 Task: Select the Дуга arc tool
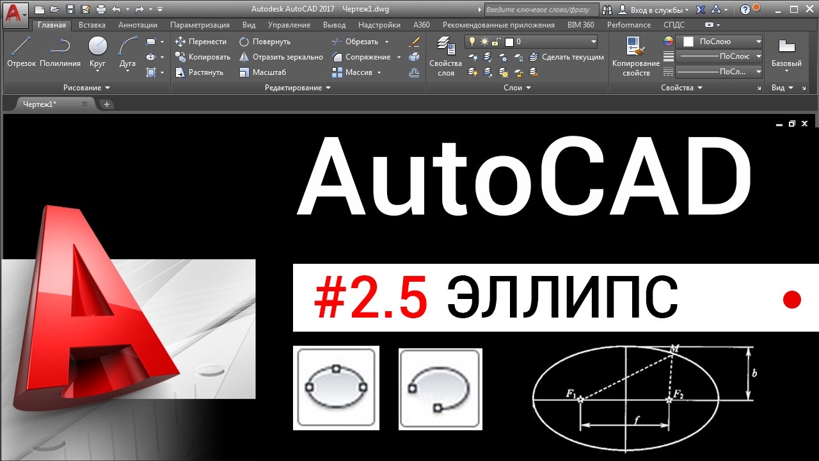pos(127,53)
